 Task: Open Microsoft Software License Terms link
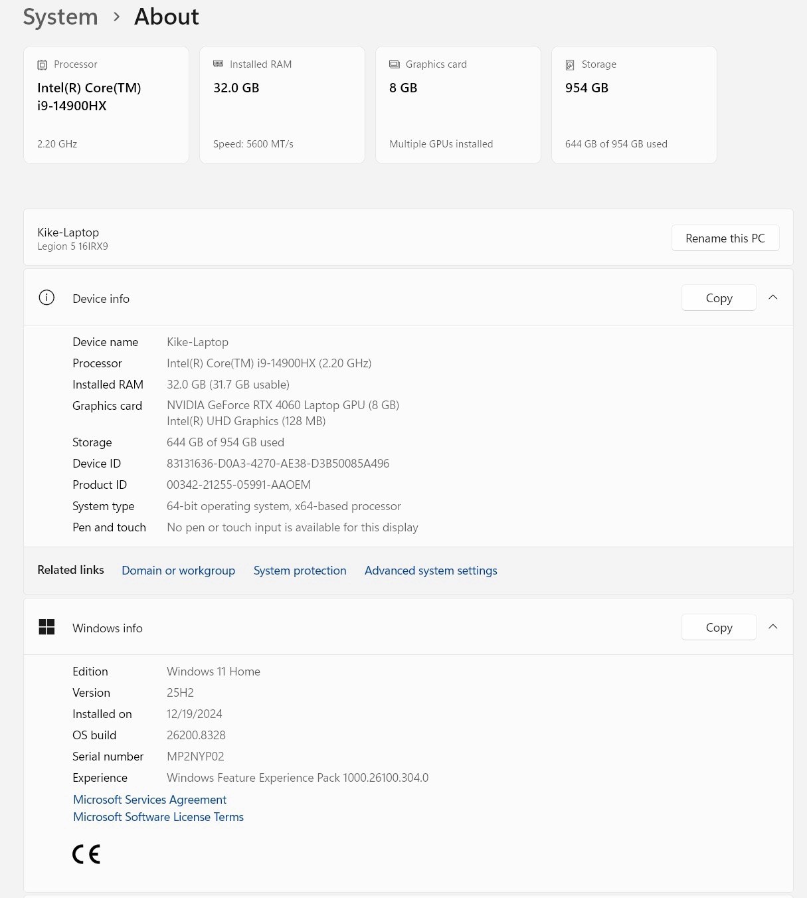(158, 817)
